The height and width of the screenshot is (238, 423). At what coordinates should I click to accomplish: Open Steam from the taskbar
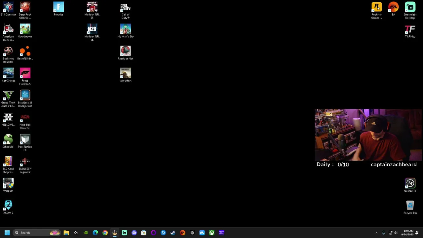click(x=173, y=233)
